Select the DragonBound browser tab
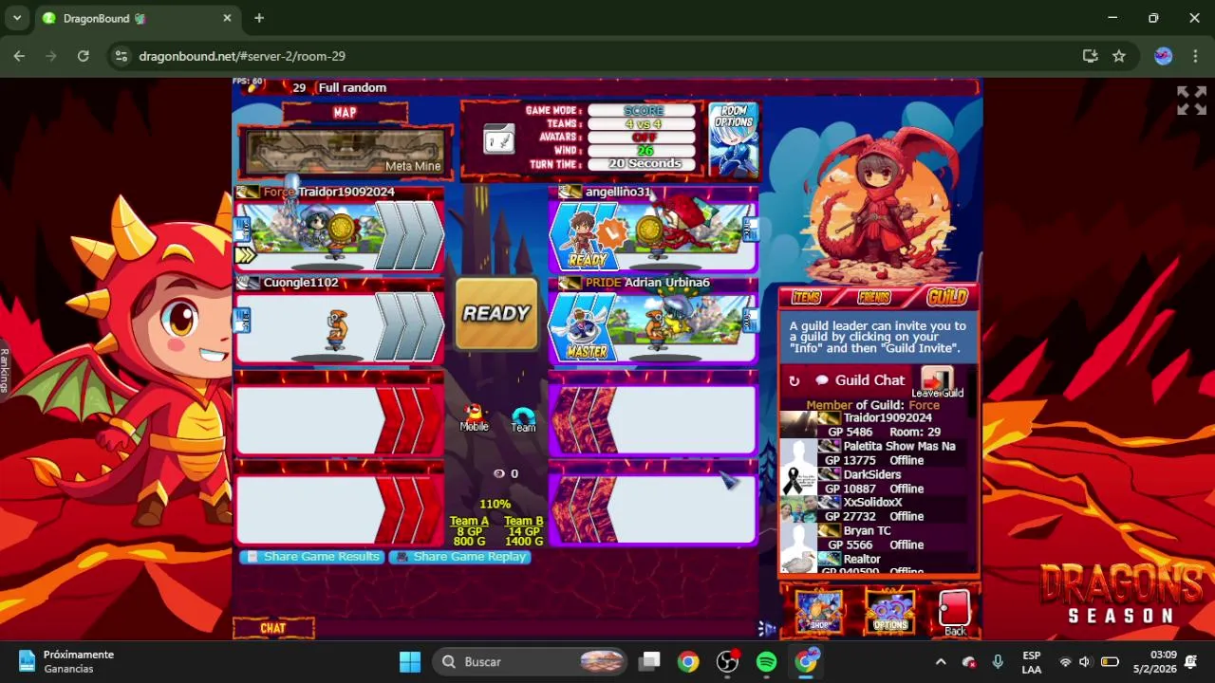 click(138, 18)
